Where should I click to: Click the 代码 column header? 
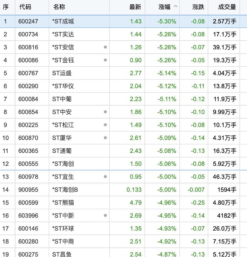tap(25, 7)
